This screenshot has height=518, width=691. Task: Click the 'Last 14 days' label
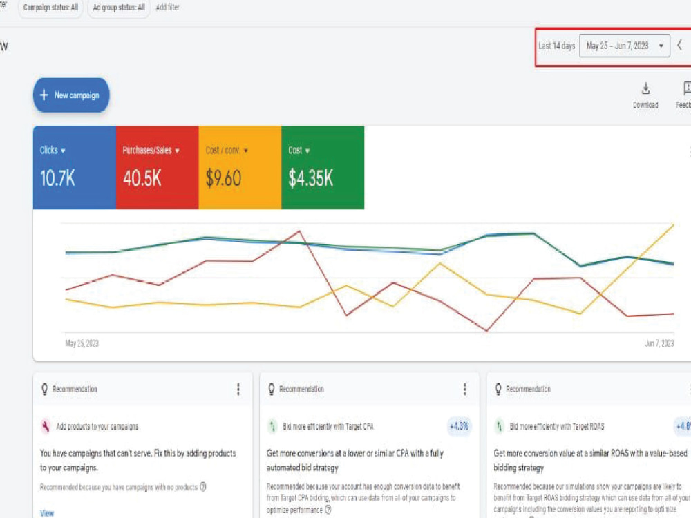556,46
